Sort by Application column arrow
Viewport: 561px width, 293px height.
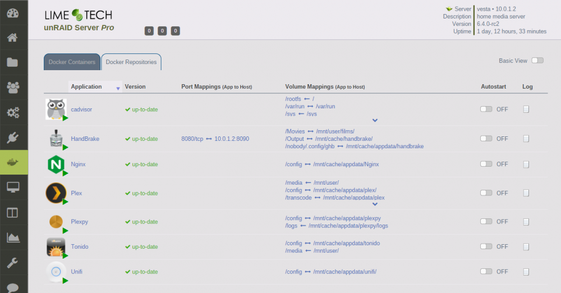[118, 89]
